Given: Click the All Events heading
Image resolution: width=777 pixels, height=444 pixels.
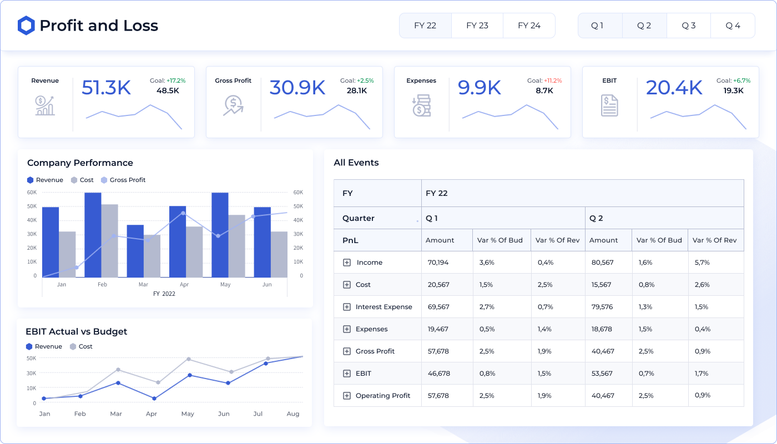Looking at the screenshot, I should 356,163.
